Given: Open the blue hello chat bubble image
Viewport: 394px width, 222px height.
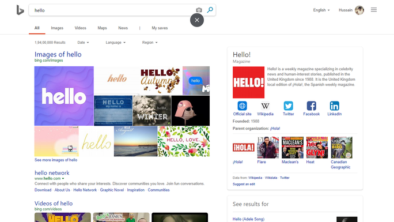Looking at the screenshot, I should 196,81.
